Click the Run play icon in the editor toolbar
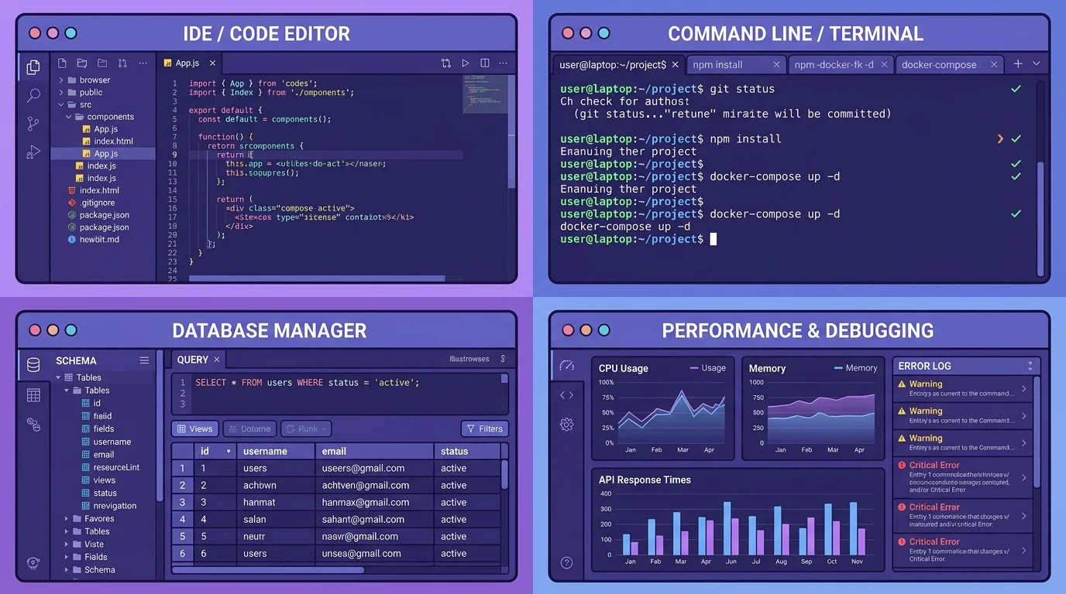Screen dimensions: 1066x594 (x=466, y=63)
